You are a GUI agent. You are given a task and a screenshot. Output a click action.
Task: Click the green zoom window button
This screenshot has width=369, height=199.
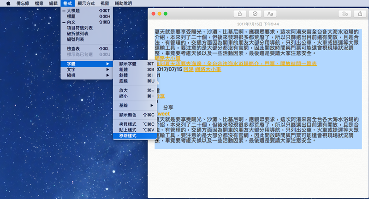pyautogui.click(x=166, y=14)
